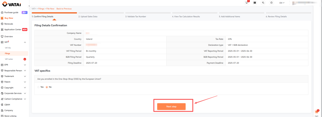
Task: Go to step 3 Validate Tax Number
Action: (136, 16)
